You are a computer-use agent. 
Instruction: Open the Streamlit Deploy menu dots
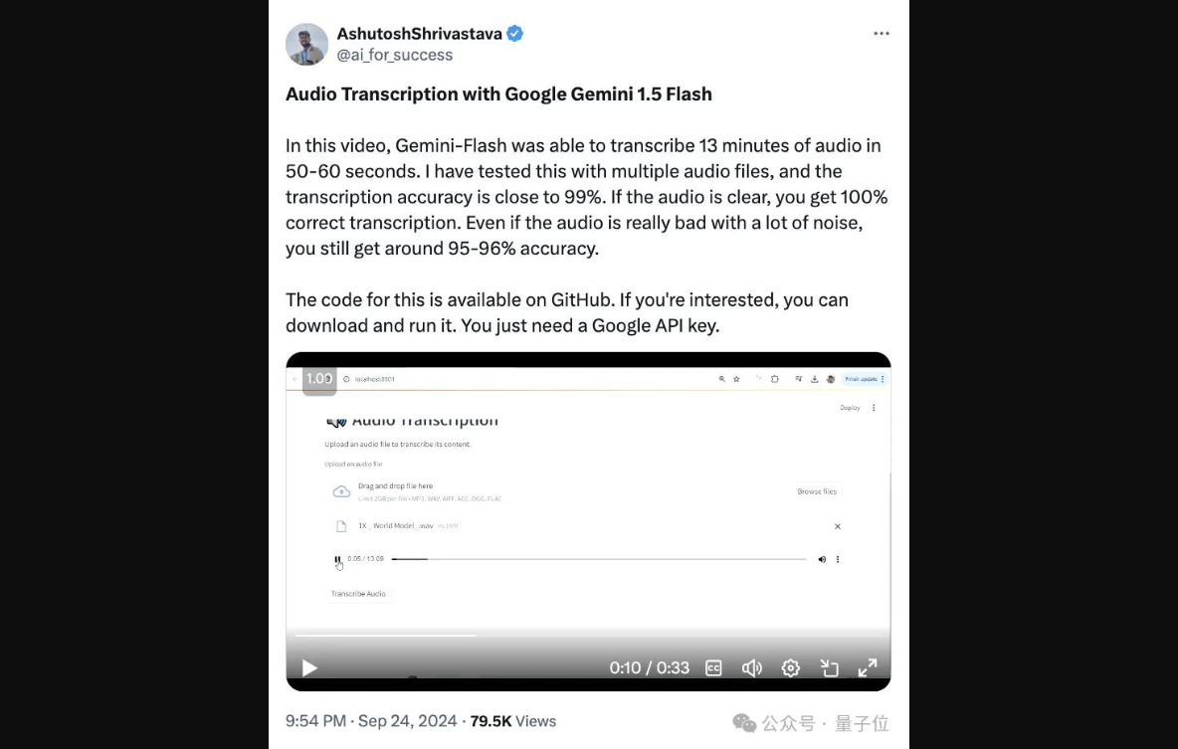click(x=874, y=408)
